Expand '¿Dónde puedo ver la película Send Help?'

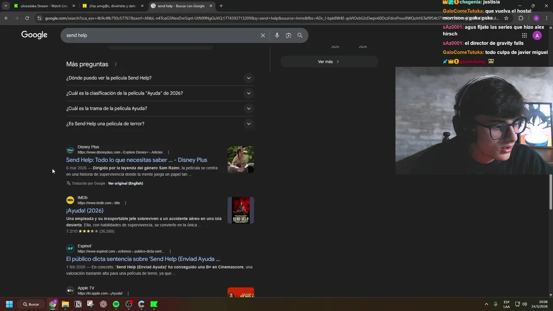pyautogui.click(x=160, y=78)
